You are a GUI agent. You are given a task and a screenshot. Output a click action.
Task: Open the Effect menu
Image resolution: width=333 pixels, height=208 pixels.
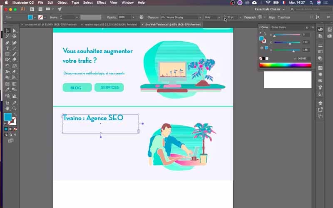coord(101,2)
